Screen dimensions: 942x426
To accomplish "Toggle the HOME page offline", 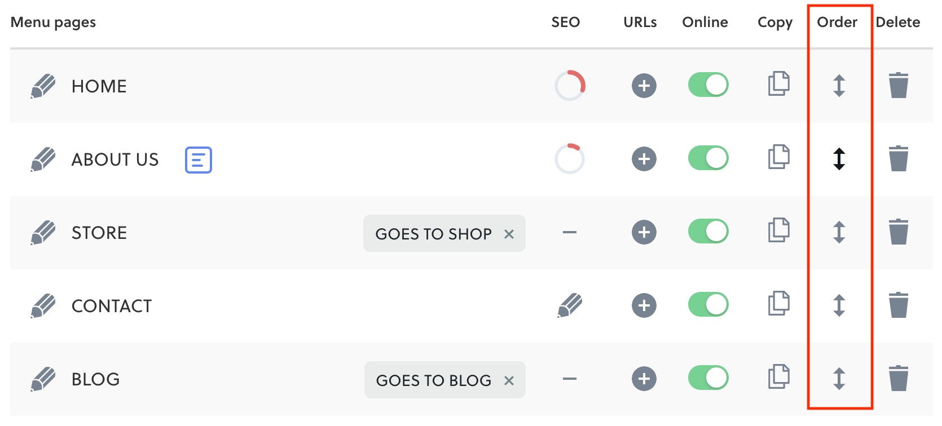I will [708, 85].
